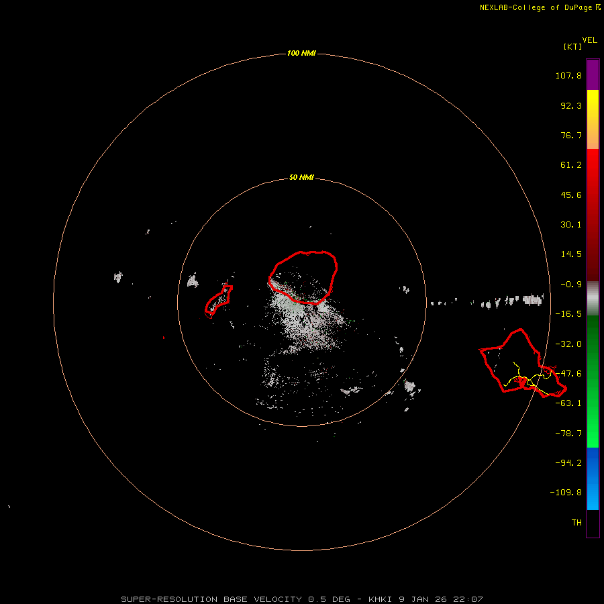This screenshot has width=604, height=604.
Task: Select the -109.8 velocity scale value
Action: point(566,493)
